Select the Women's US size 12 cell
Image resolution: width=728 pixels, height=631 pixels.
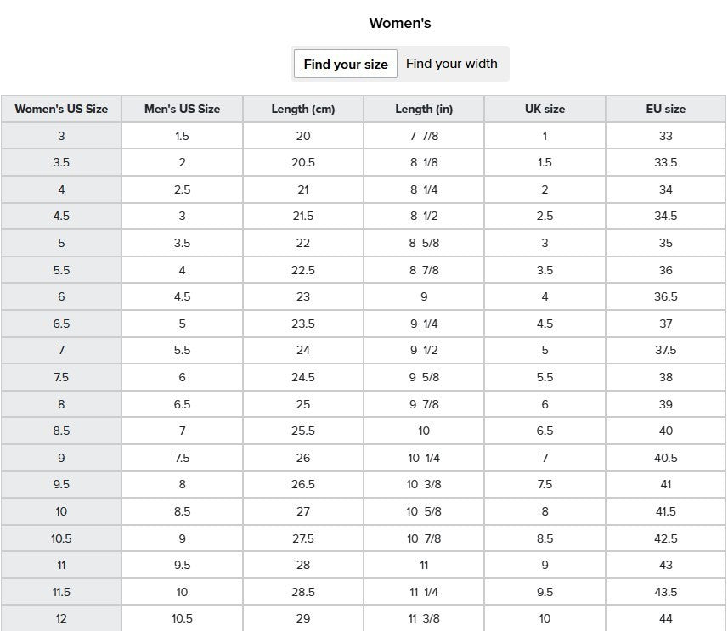pyautogui.click(x=61, y=618)
